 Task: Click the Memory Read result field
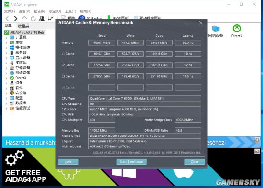pyautogui.click(x=102, y=42)
